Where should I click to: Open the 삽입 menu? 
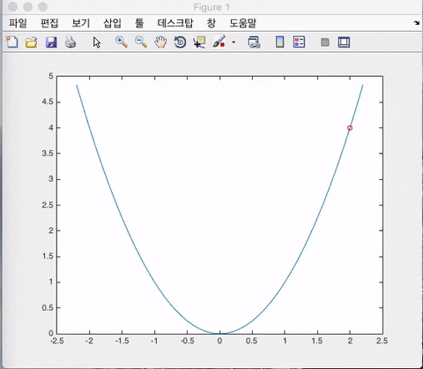(112, 23)
